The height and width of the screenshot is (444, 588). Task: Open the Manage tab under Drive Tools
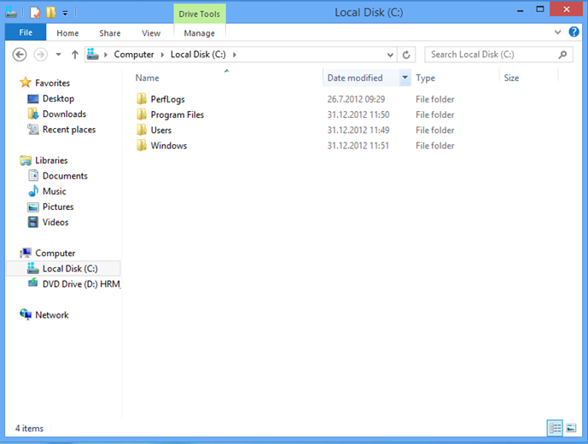point(200,33)
